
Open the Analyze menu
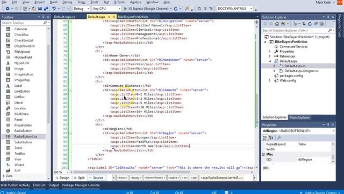(x=135, y=2)
